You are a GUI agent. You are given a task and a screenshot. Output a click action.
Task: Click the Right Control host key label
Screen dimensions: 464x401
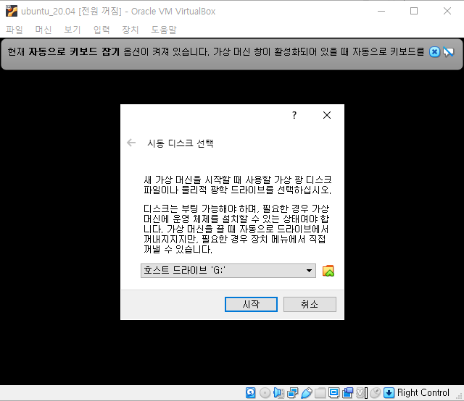[423, 393]
